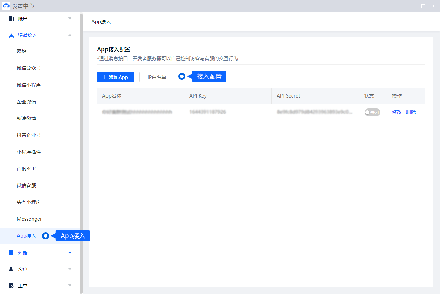This screenshot has width=440, height=294.
Task: Click the 工单 ticket icon
Action: [11, 285]
